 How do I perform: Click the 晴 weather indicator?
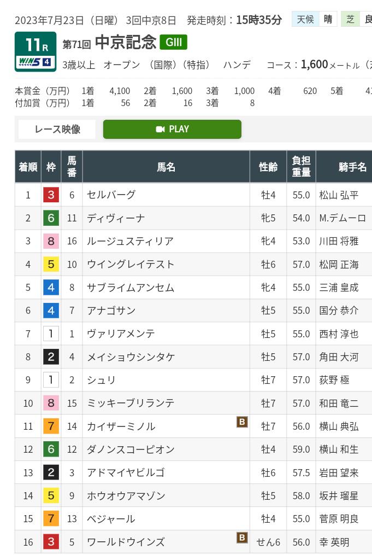tap(328, 19)
